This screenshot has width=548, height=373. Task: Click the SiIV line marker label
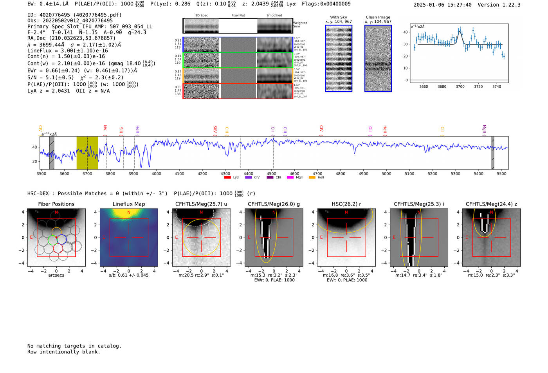tap(215, 130)
